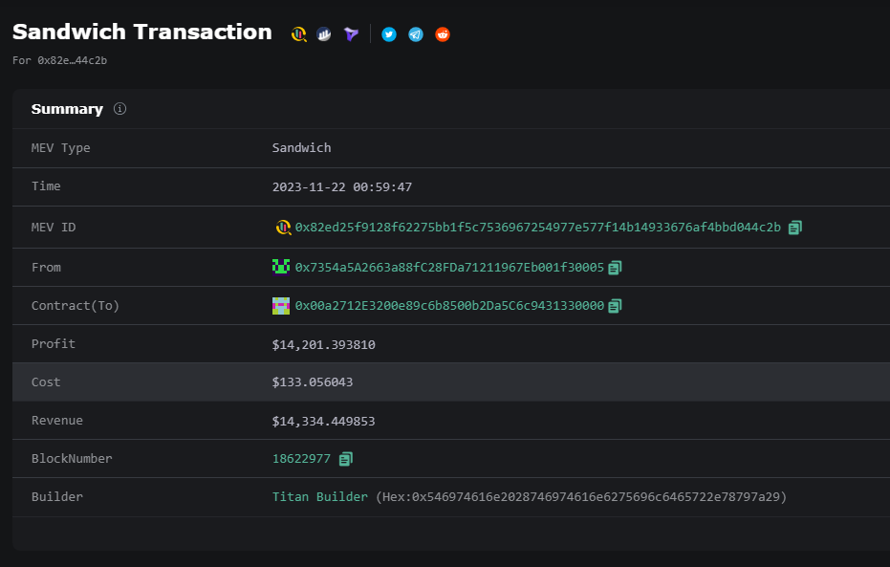Click the yellow magnifier icon beside the title
This screenshot has height=567, width=890.
(299, 34)
